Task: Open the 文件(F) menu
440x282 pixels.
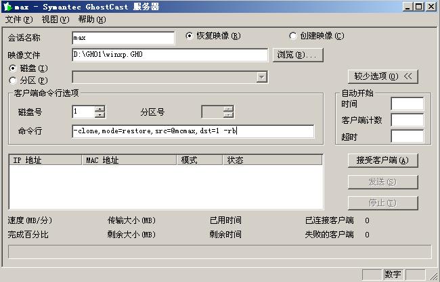Action: (19, 20)
